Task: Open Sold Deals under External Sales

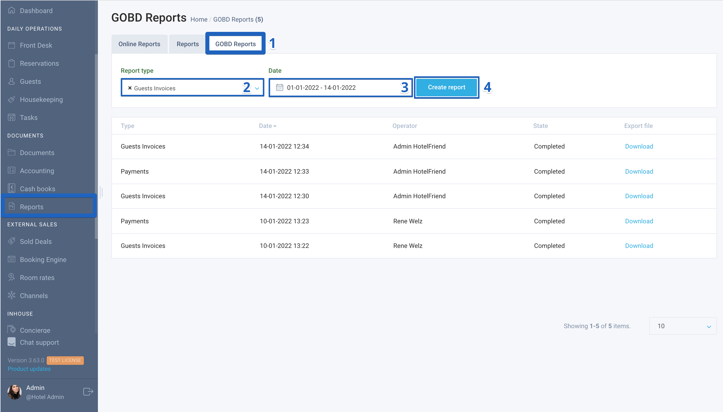Action: click(36, 241)
